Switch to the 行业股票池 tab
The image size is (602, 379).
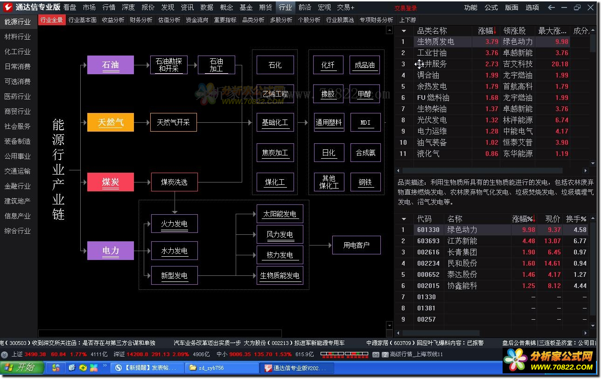coord(340,20)
